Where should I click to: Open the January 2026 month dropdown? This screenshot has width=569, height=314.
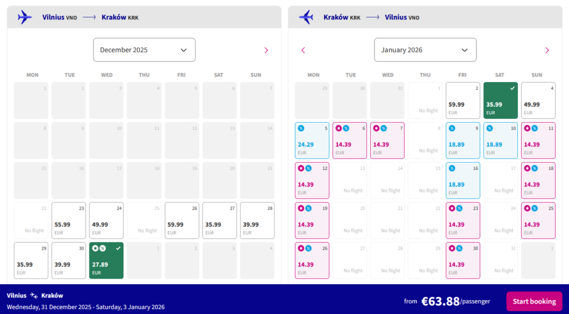pyautogui.click(x=425, y=50)
